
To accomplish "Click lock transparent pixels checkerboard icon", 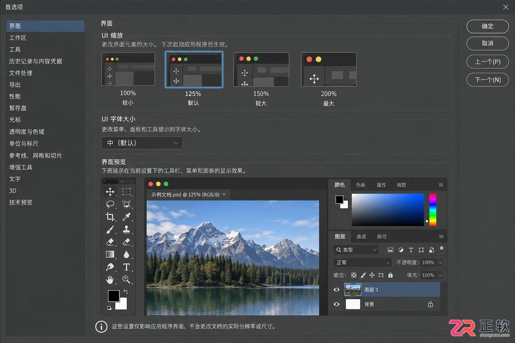I will click(354, 275).
